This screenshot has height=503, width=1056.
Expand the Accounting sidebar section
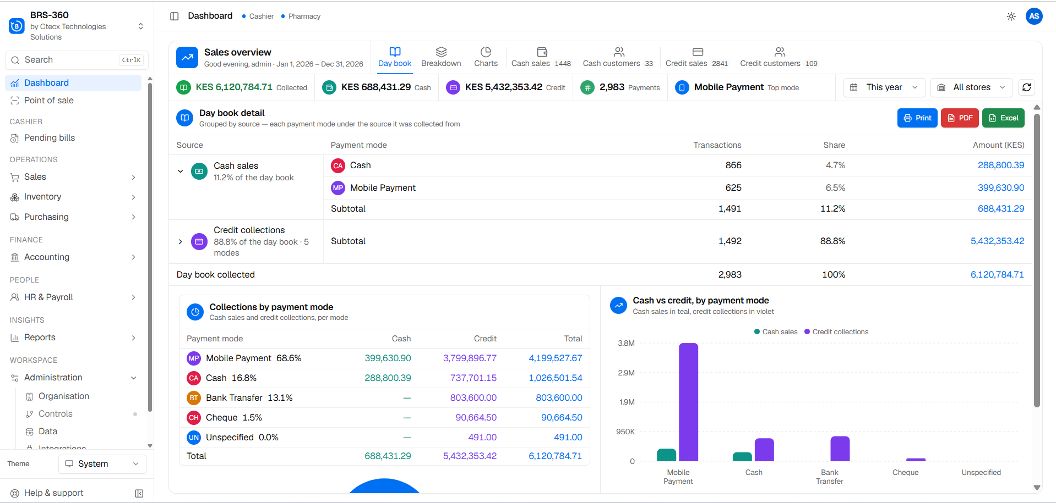[73, 257]
